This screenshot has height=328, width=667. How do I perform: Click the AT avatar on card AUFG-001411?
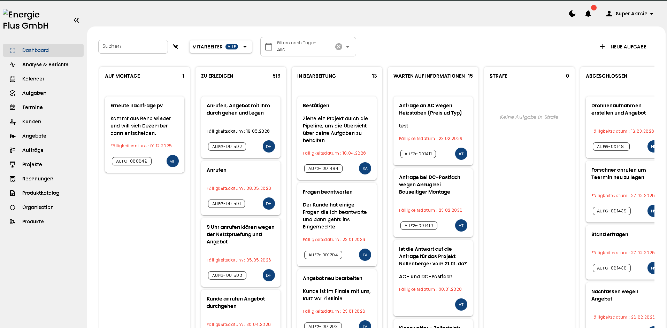click(461, 154)
